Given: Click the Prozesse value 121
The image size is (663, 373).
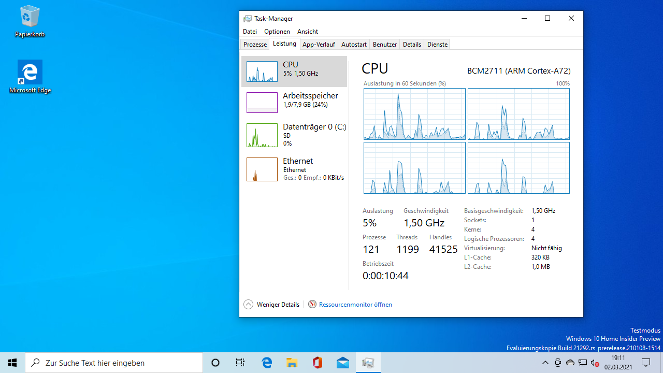Looking at the screenshot, I should [x=371, y=249].
